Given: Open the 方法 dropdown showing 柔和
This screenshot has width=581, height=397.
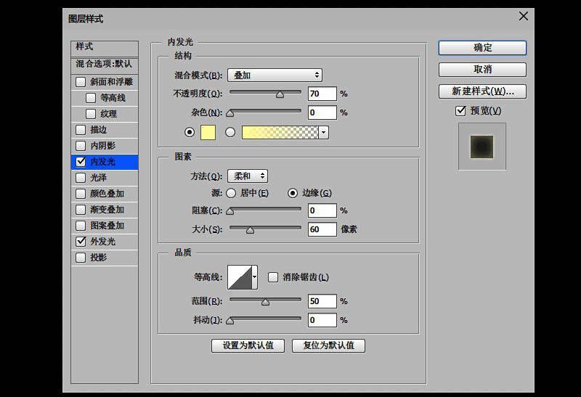Looking at the screenshot, I should coord(247,176).
